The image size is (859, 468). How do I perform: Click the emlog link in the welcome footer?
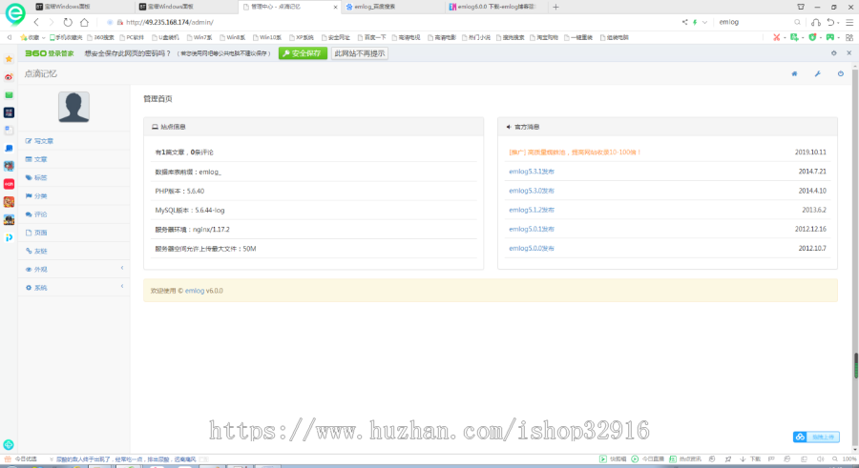pyautogui.click(x=195, y=291)
